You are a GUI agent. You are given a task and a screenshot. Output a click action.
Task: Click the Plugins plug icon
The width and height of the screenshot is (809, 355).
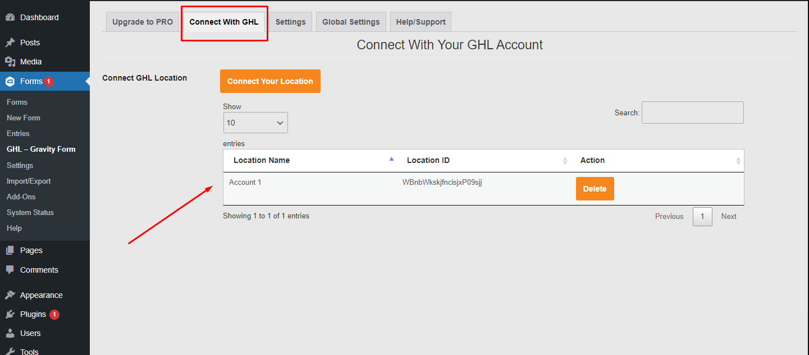coord(10,314)
